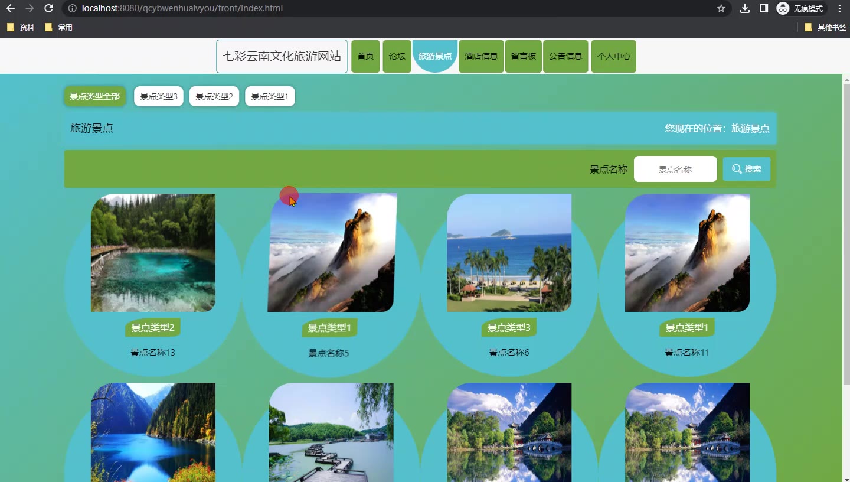
Task: Open second-row blue mountain lake thumbnail
Action: 153,432
